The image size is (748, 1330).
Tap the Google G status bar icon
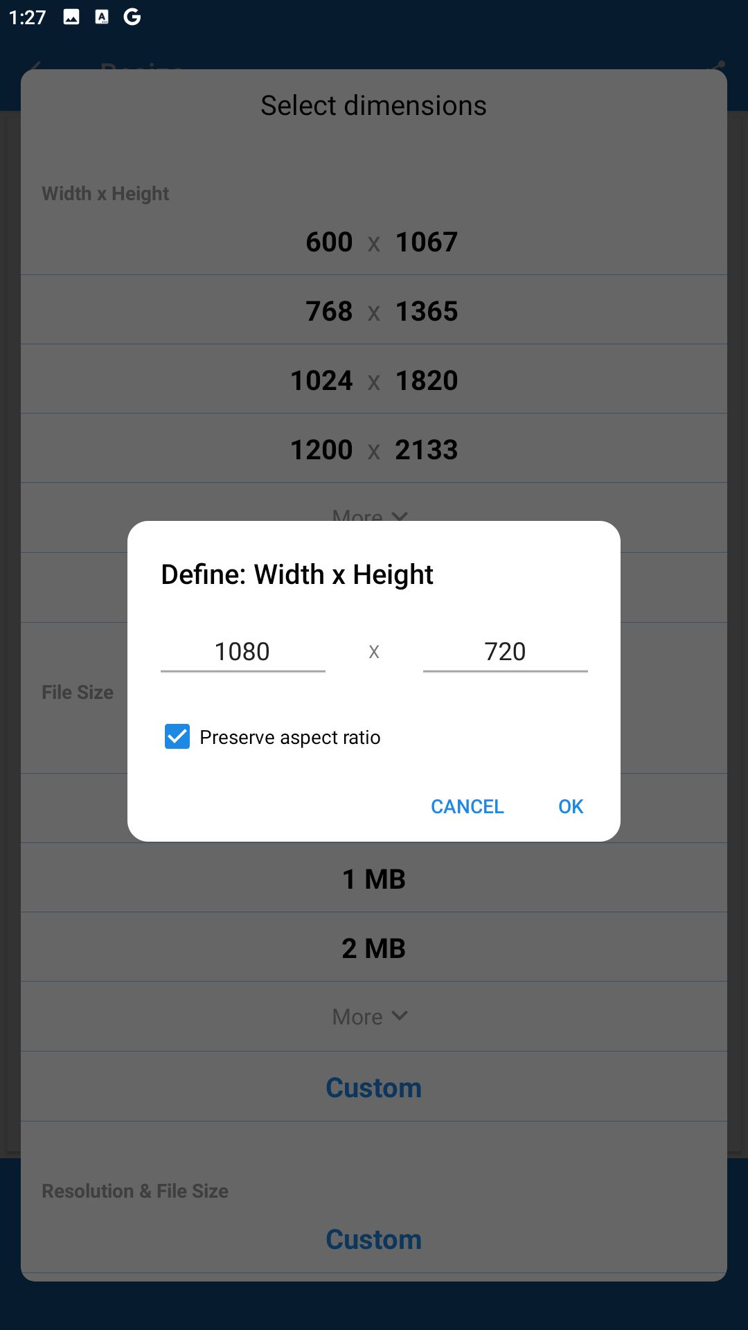point(132,17)
